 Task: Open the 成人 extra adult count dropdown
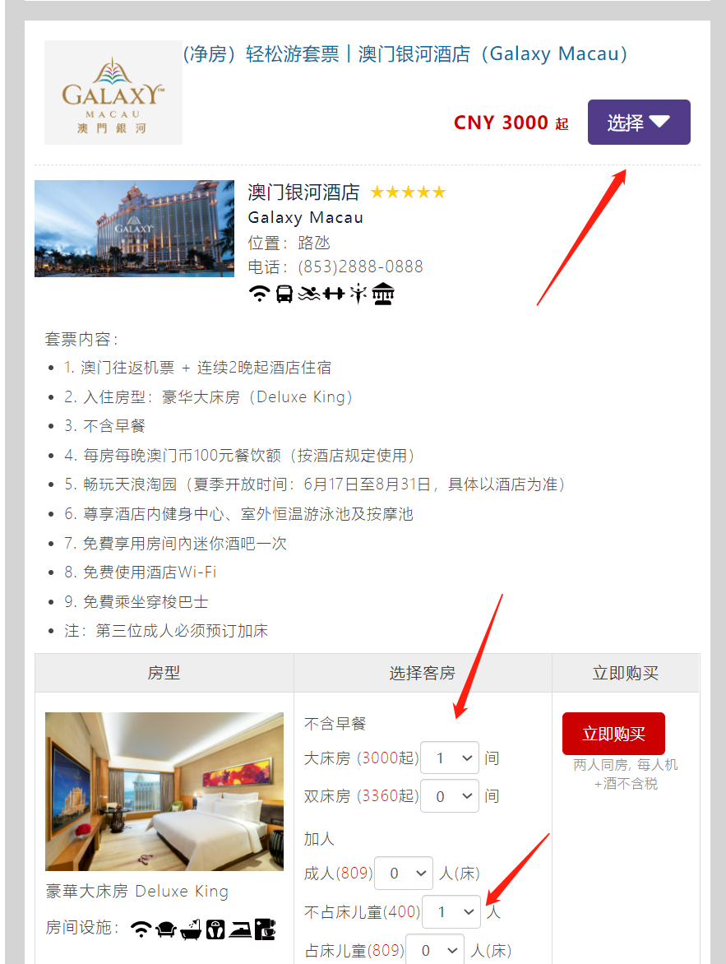tap(404, 873)
